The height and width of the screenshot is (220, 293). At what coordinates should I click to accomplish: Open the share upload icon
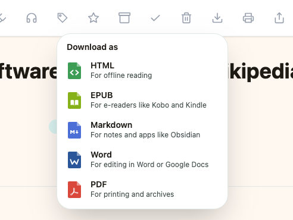pyautogui.click(x=279, y=18)
